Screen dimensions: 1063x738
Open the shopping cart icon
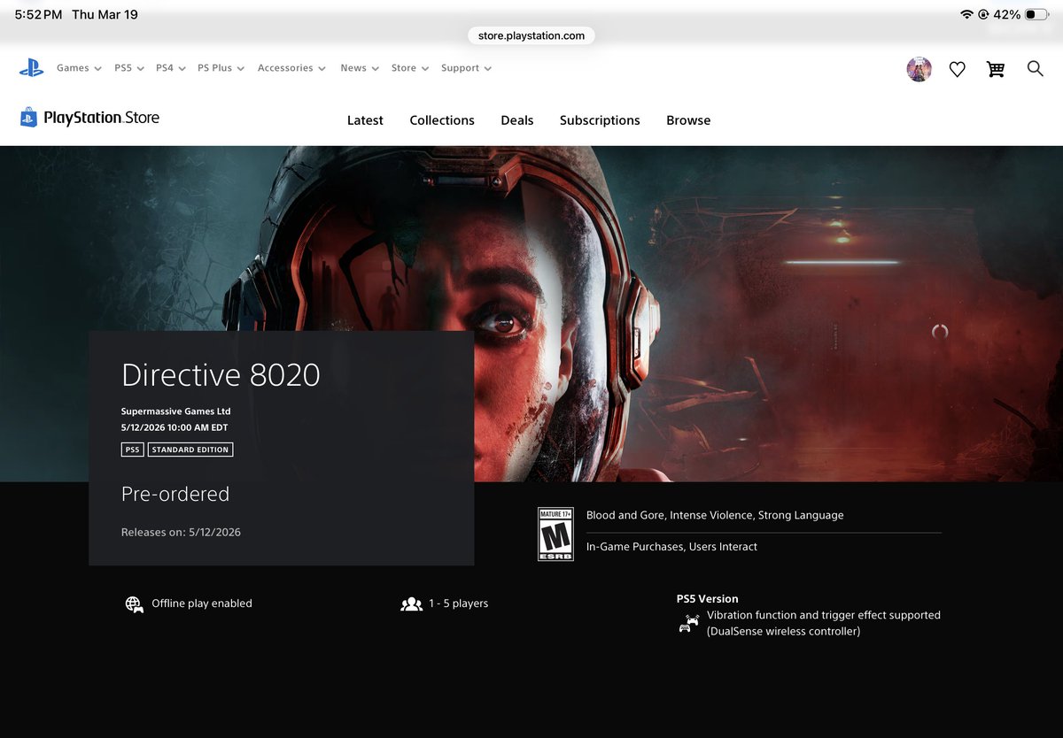(x=996, y=69)
